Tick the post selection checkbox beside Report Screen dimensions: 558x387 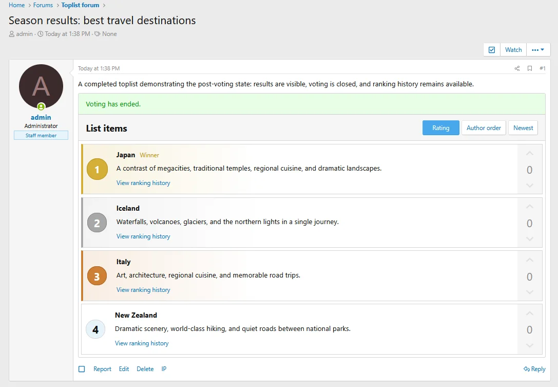click(82, 369)
